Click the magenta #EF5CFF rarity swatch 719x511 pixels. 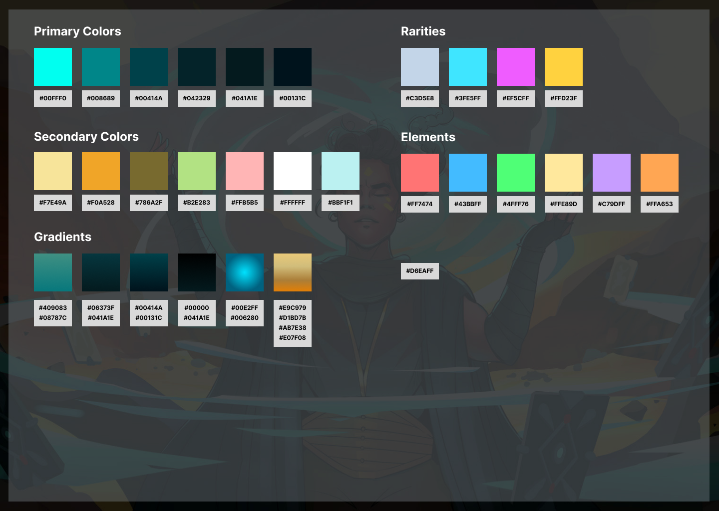[x=516, y=67]
